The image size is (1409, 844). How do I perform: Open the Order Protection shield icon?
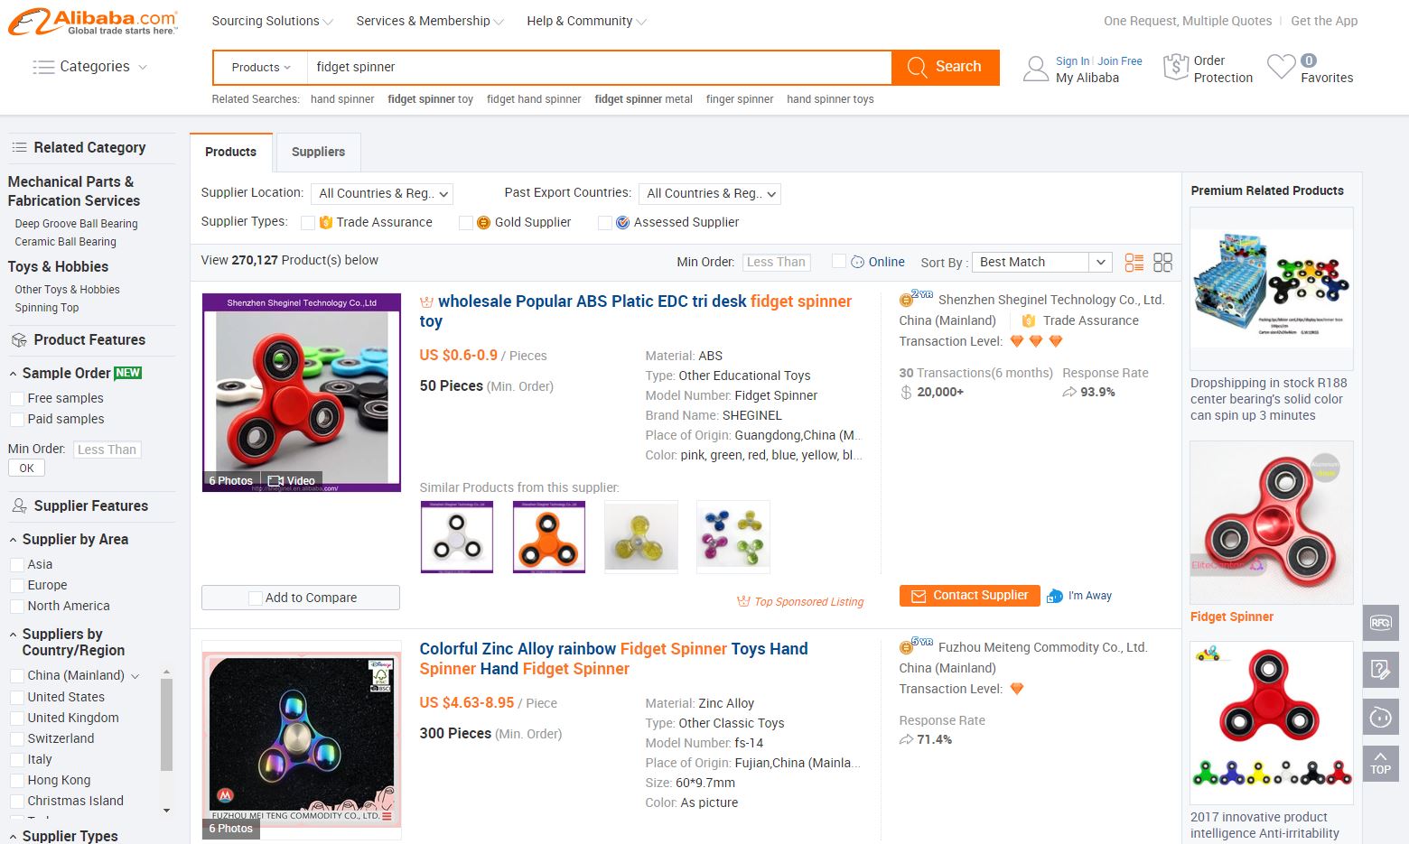pyautogui.click(x=1175, y=68)
